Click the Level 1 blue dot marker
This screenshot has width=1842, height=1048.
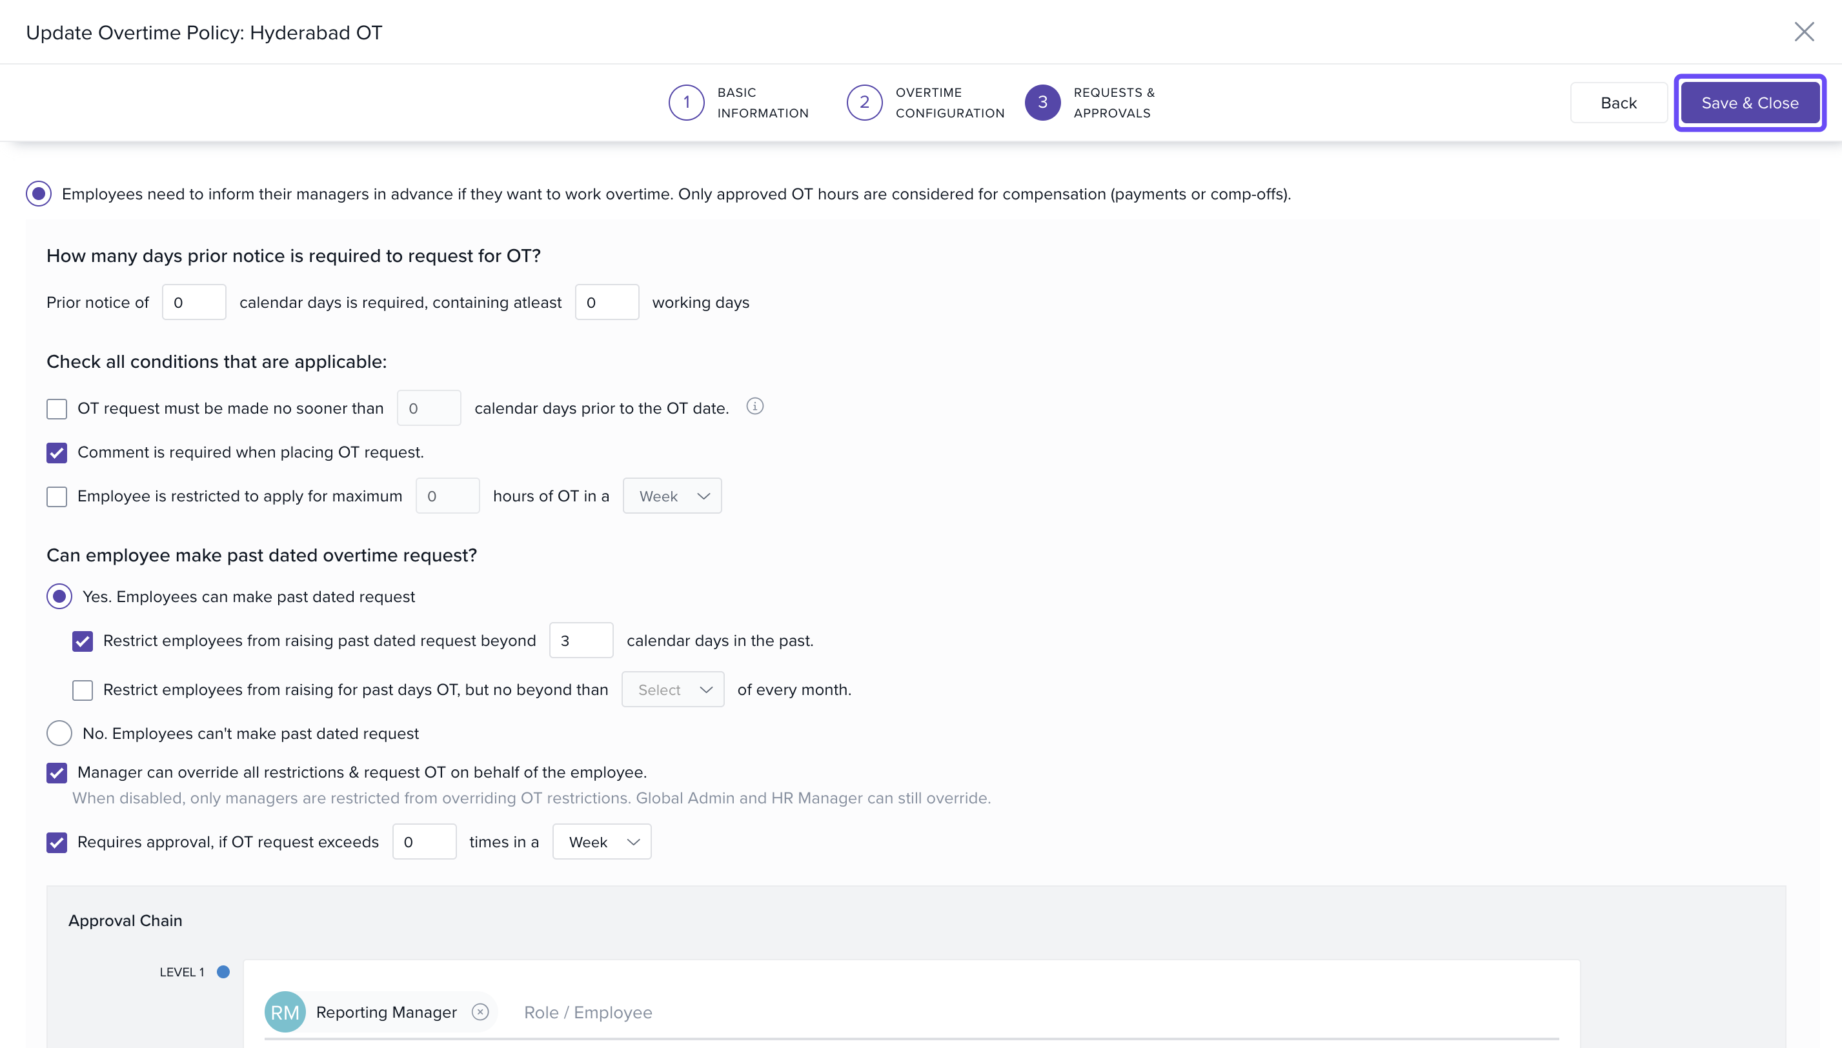(x=223, y=972)
